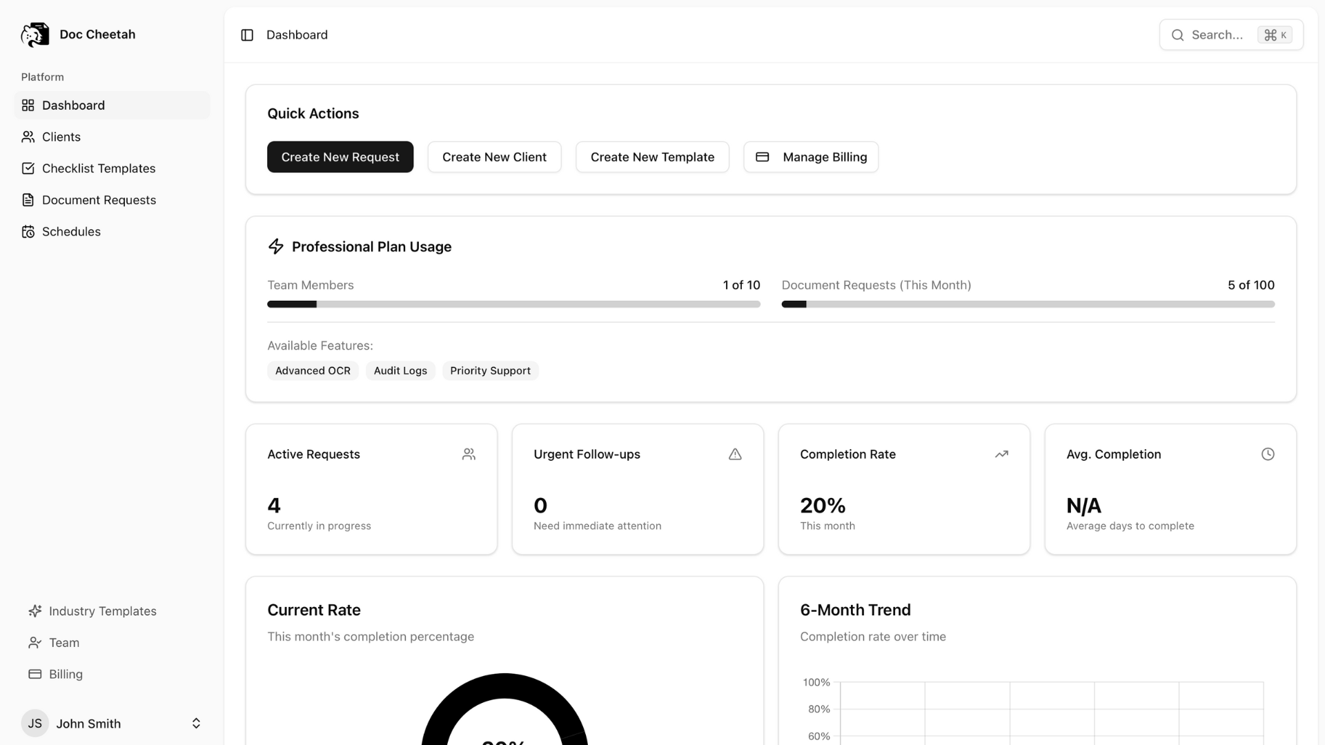Click the search magnifier icon
Image resolution: width=1325 pixels, height=745 pixels.
click(1178, 35)
